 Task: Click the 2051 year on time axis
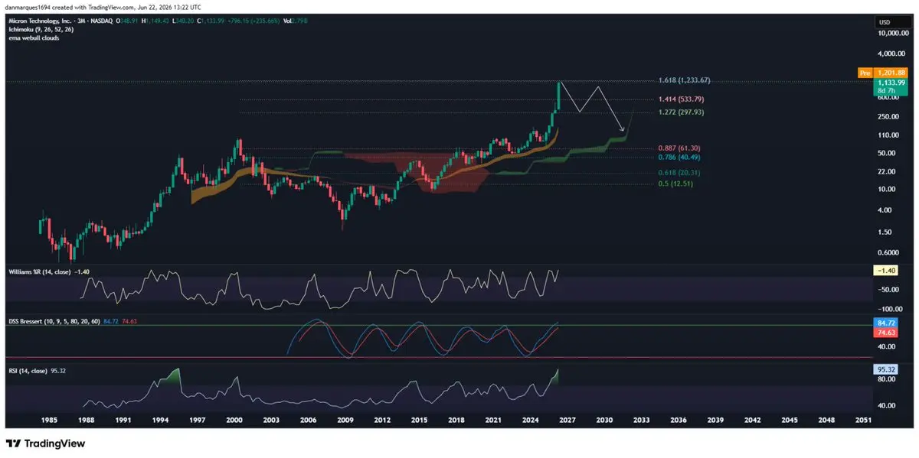click(x=863, y=420)
